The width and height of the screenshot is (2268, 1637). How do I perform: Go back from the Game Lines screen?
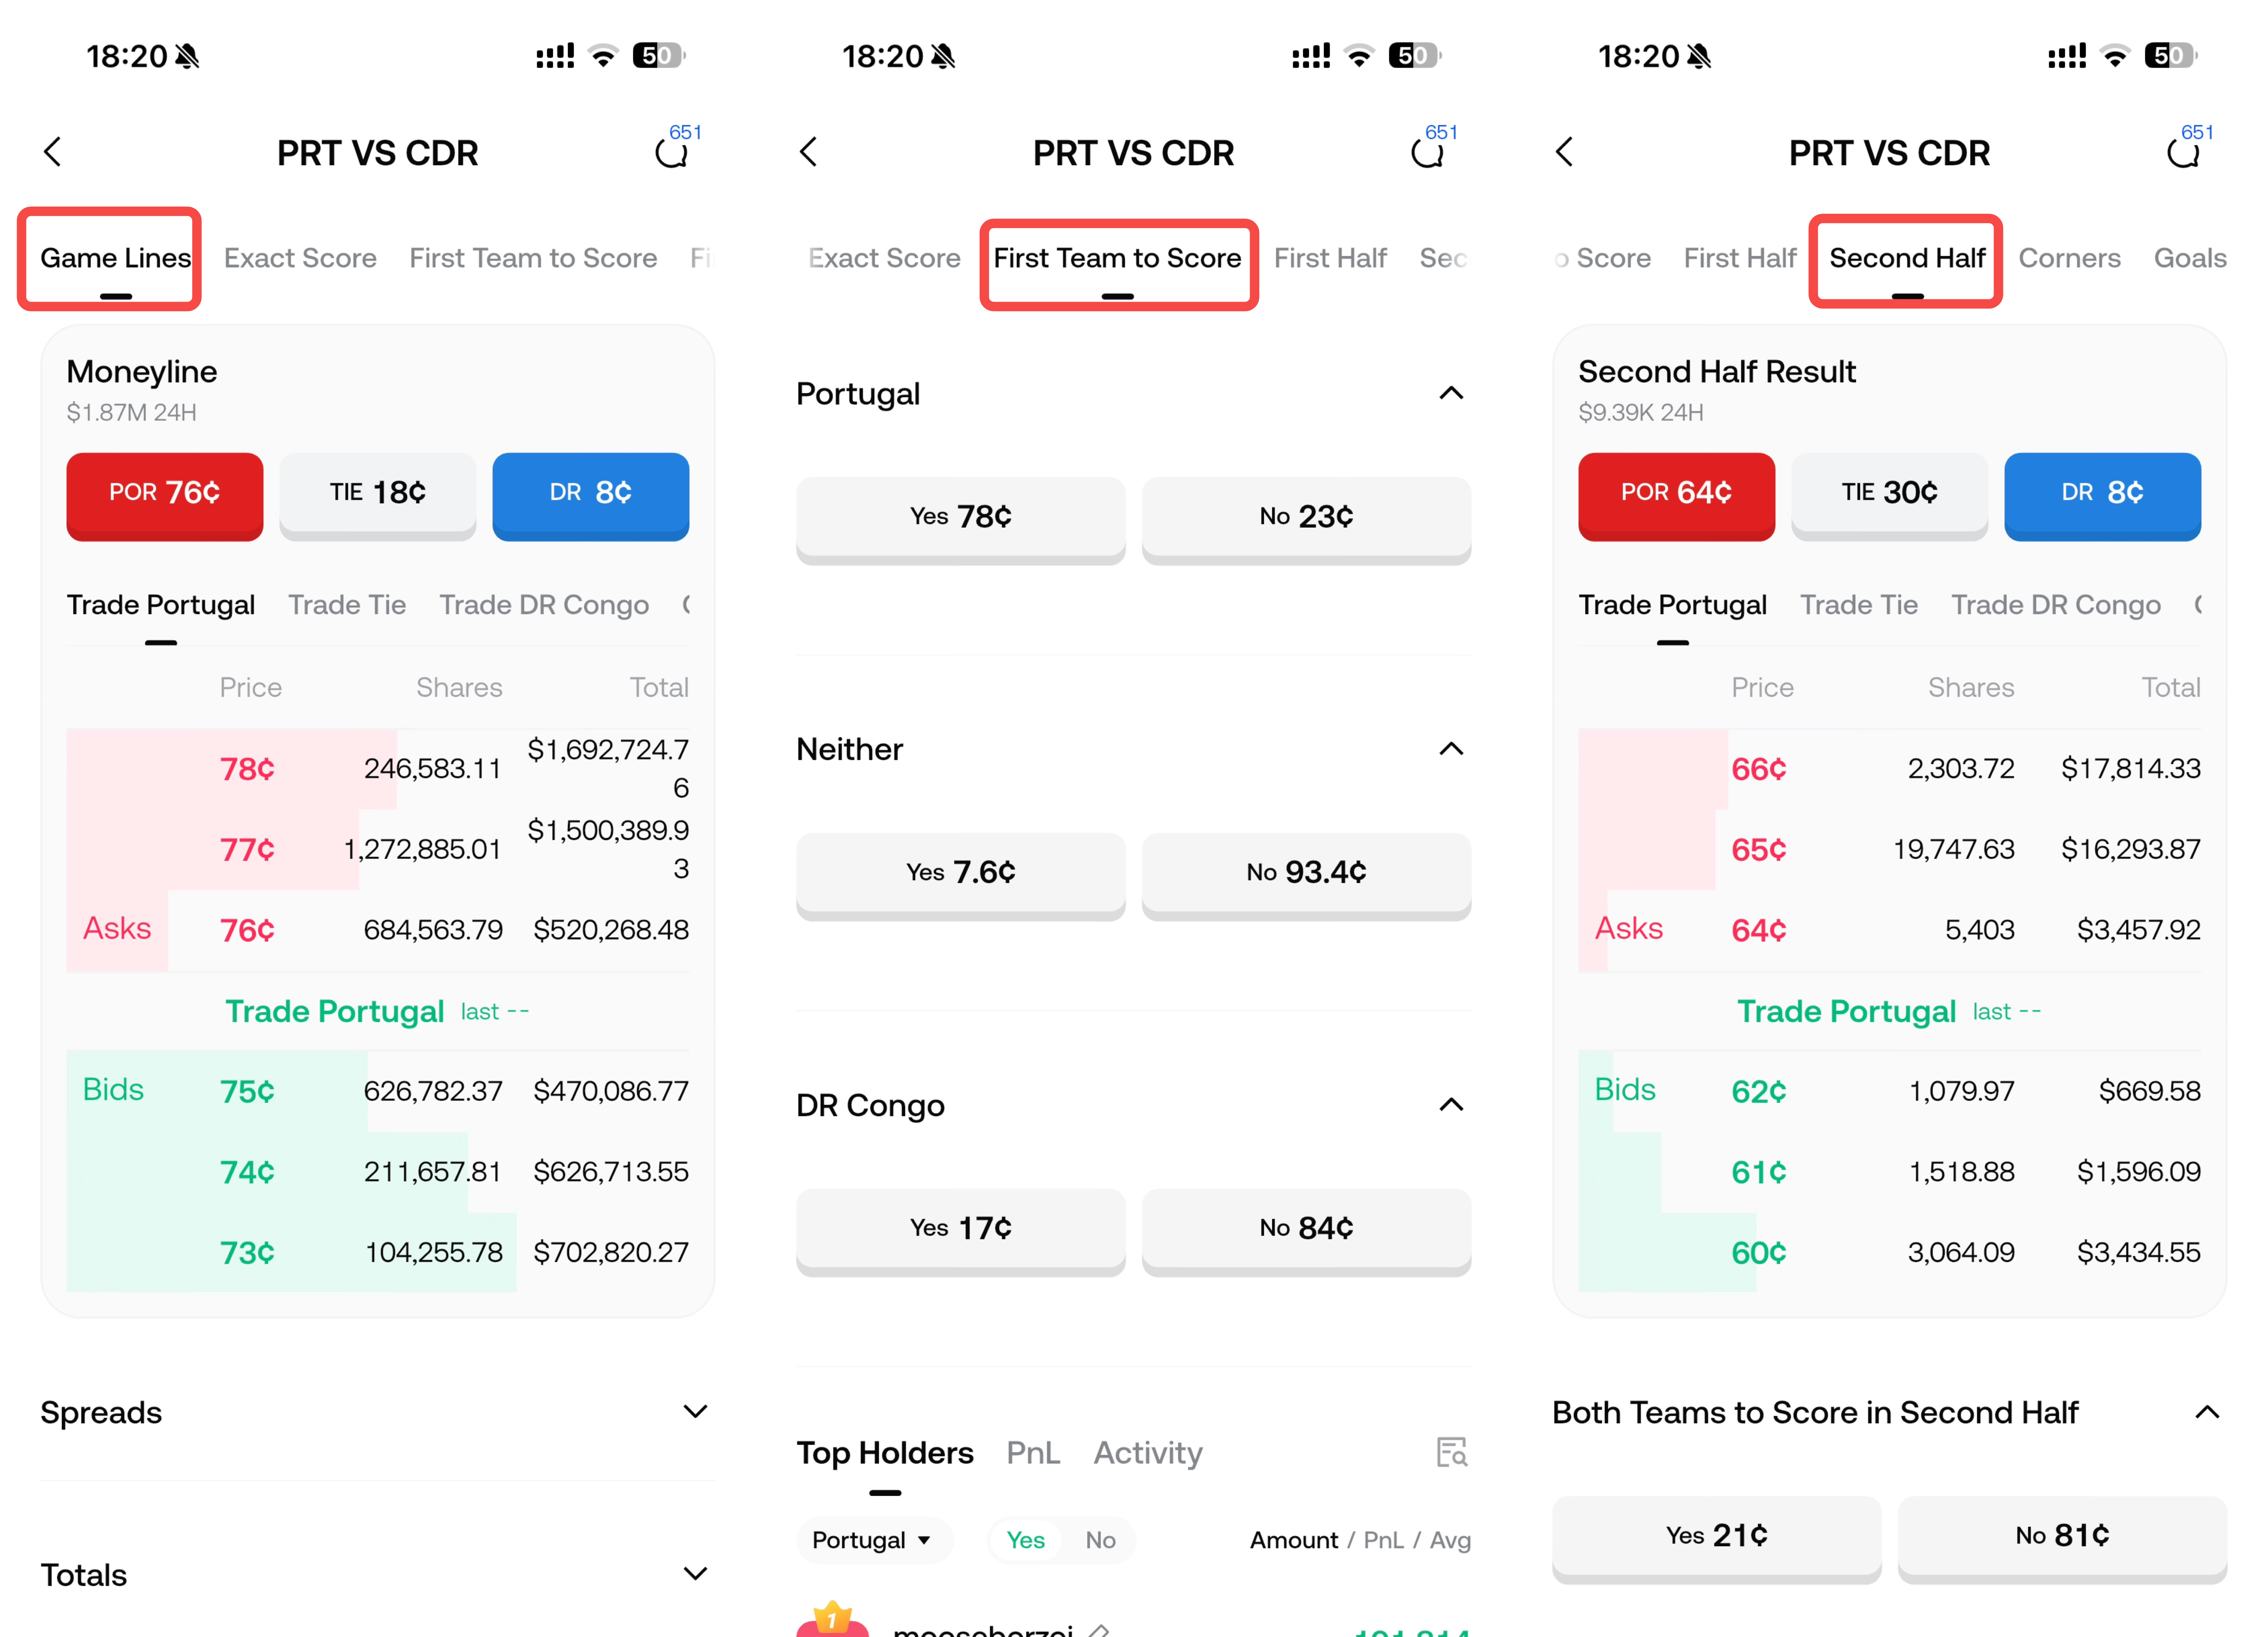[53, 152]
